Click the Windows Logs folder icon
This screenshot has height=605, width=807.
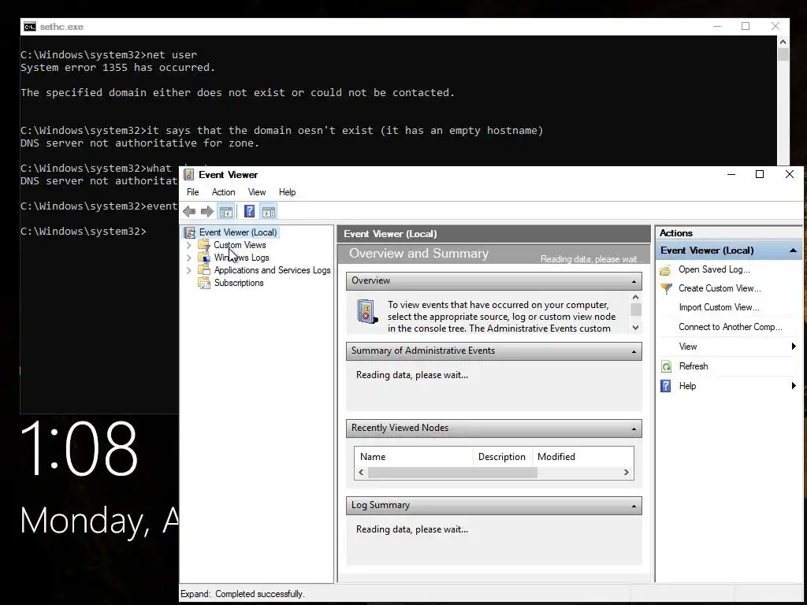pos(204,258)
